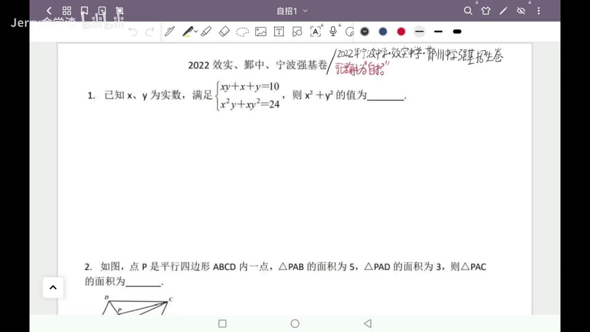
Task: Click text 已知 x、y 为实数
Action: 143,96
